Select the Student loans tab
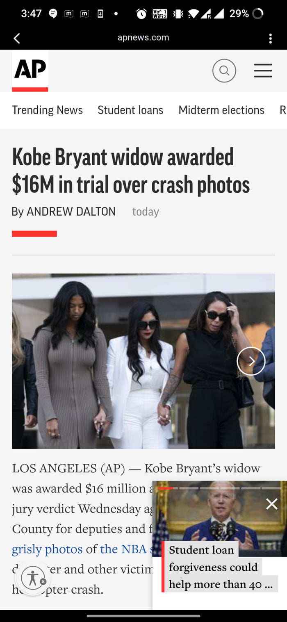This screenshot has height=622, width=287. [130, 110]
